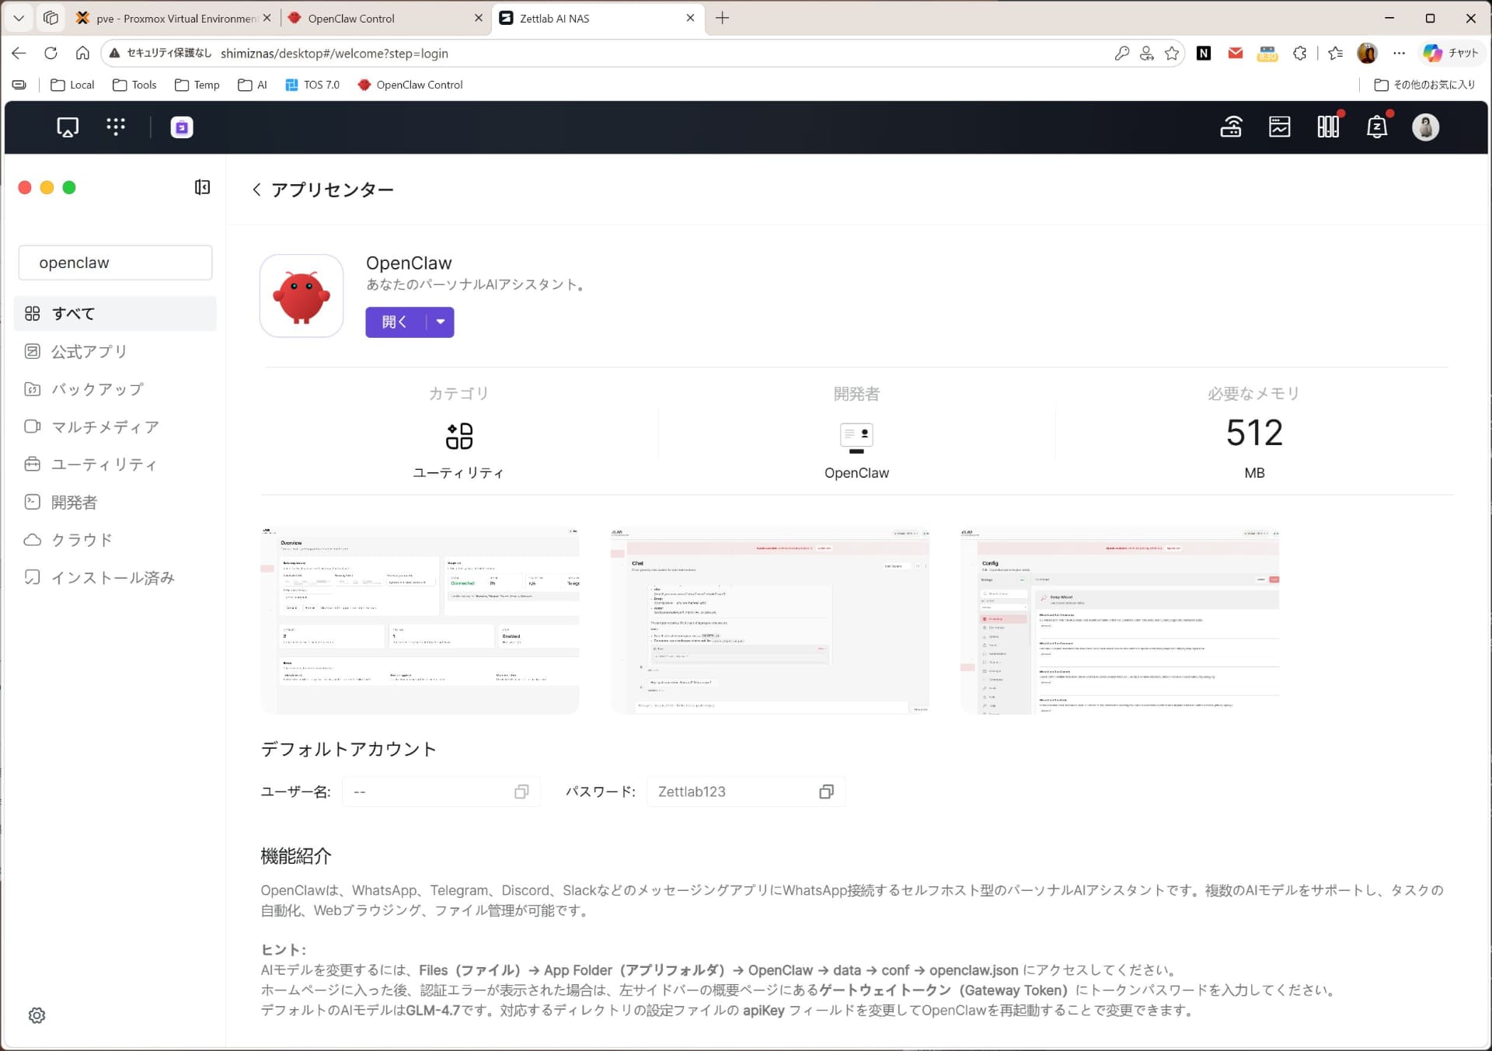Select バックアップ category
Viewport: 1492px width, 1051px height.
(x=115, y=389)
